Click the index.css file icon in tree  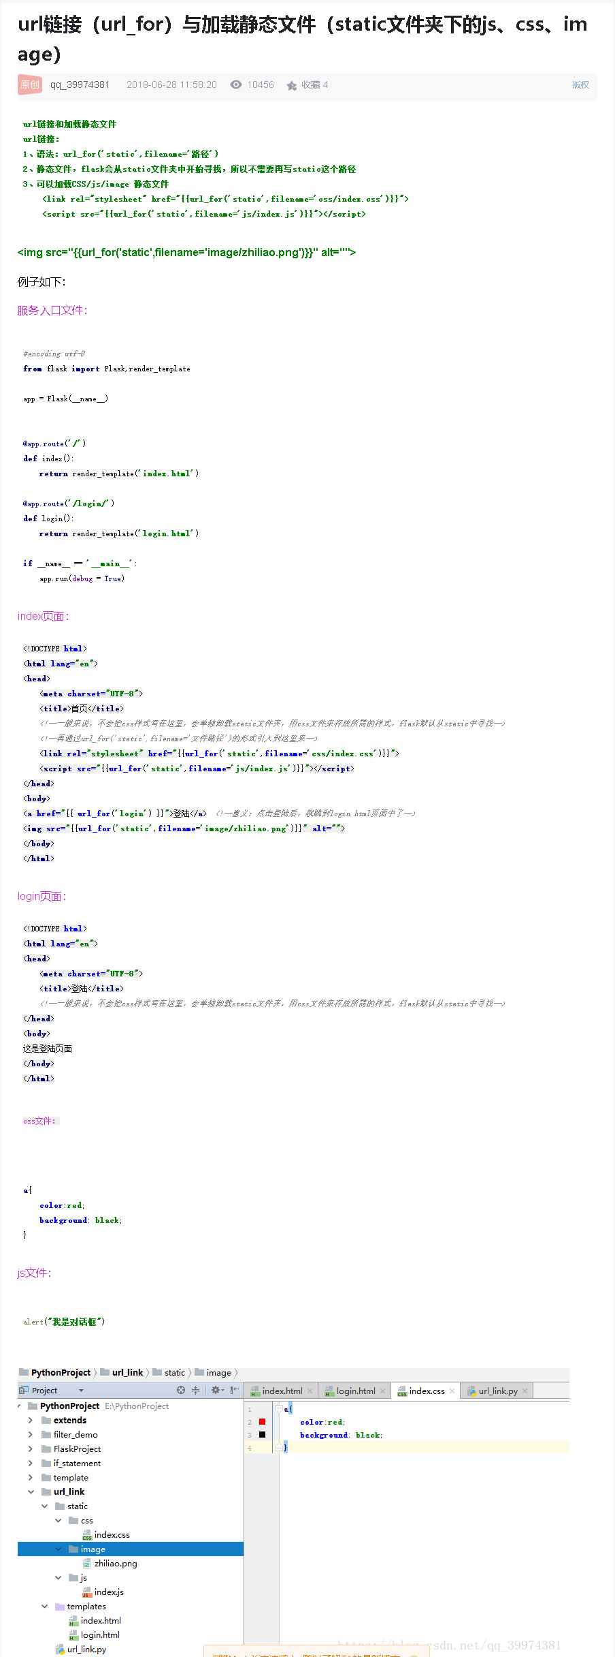pyautogui.click(x=87, y=1534)
